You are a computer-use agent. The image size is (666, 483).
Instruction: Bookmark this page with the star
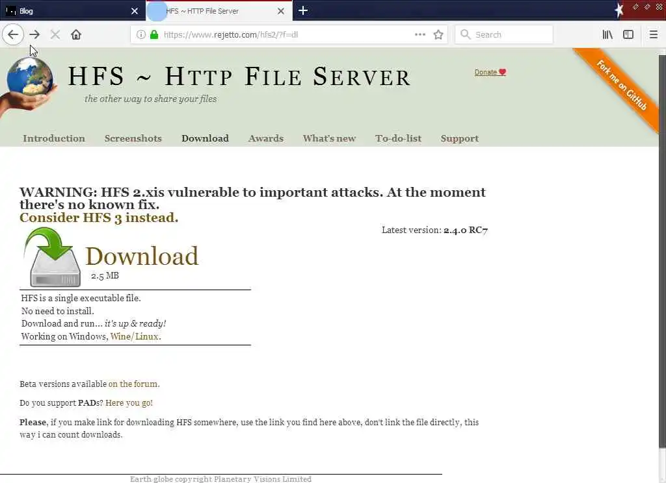438,34
